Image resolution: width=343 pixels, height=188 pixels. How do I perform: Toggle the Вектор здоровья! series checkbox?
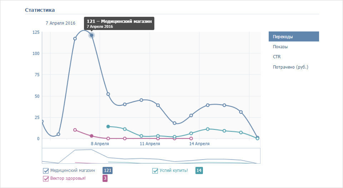(x=46, y=179)
